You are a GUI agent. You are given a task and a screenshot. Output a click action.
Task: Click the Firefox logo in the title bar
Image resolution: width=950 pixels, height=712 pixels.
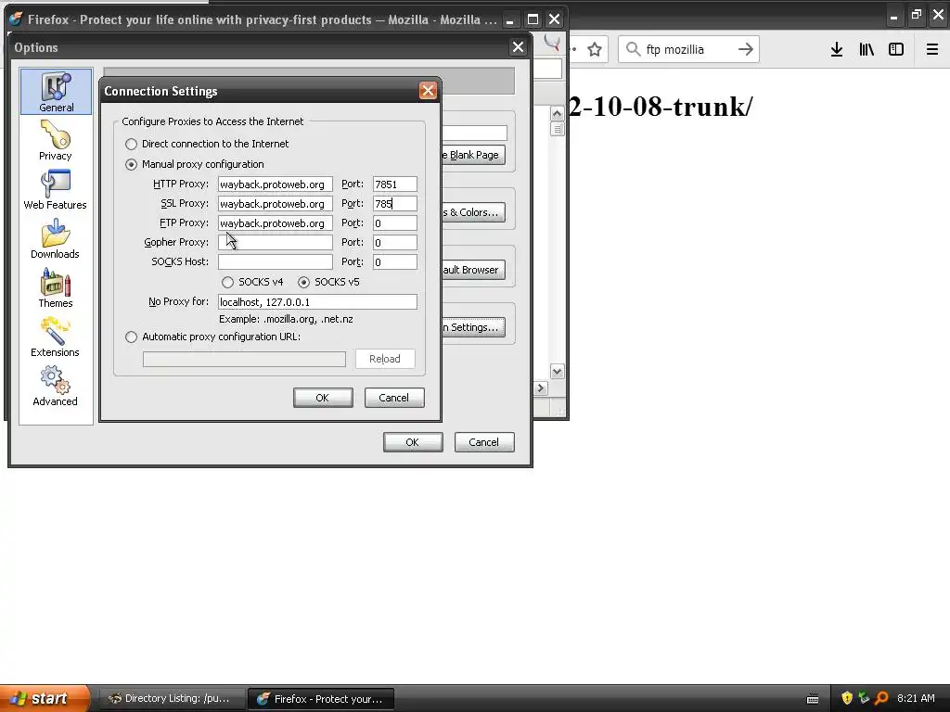tap(17, 19)
